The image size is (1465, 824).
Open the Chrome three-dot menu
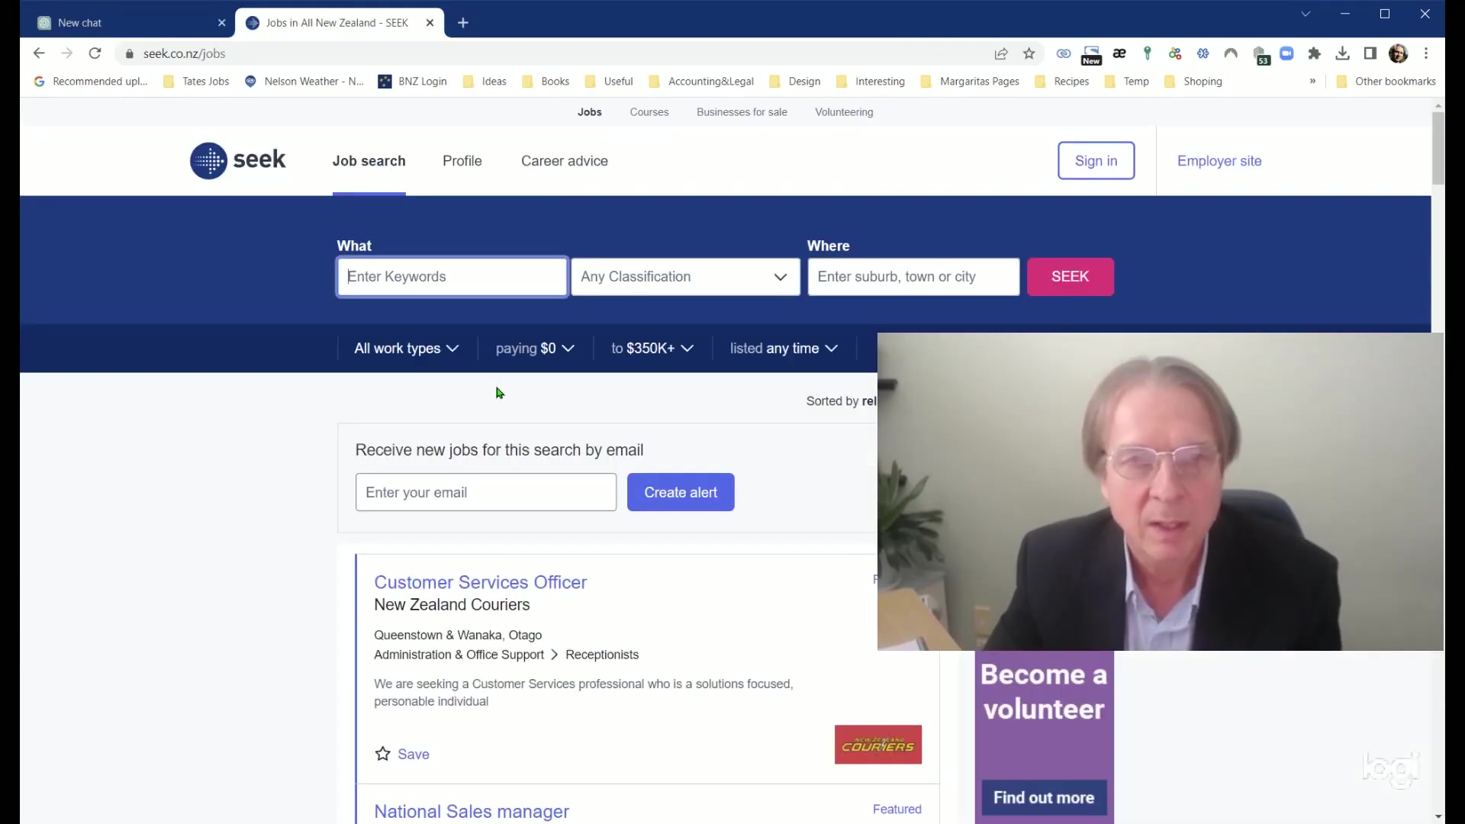(1426, 53)
